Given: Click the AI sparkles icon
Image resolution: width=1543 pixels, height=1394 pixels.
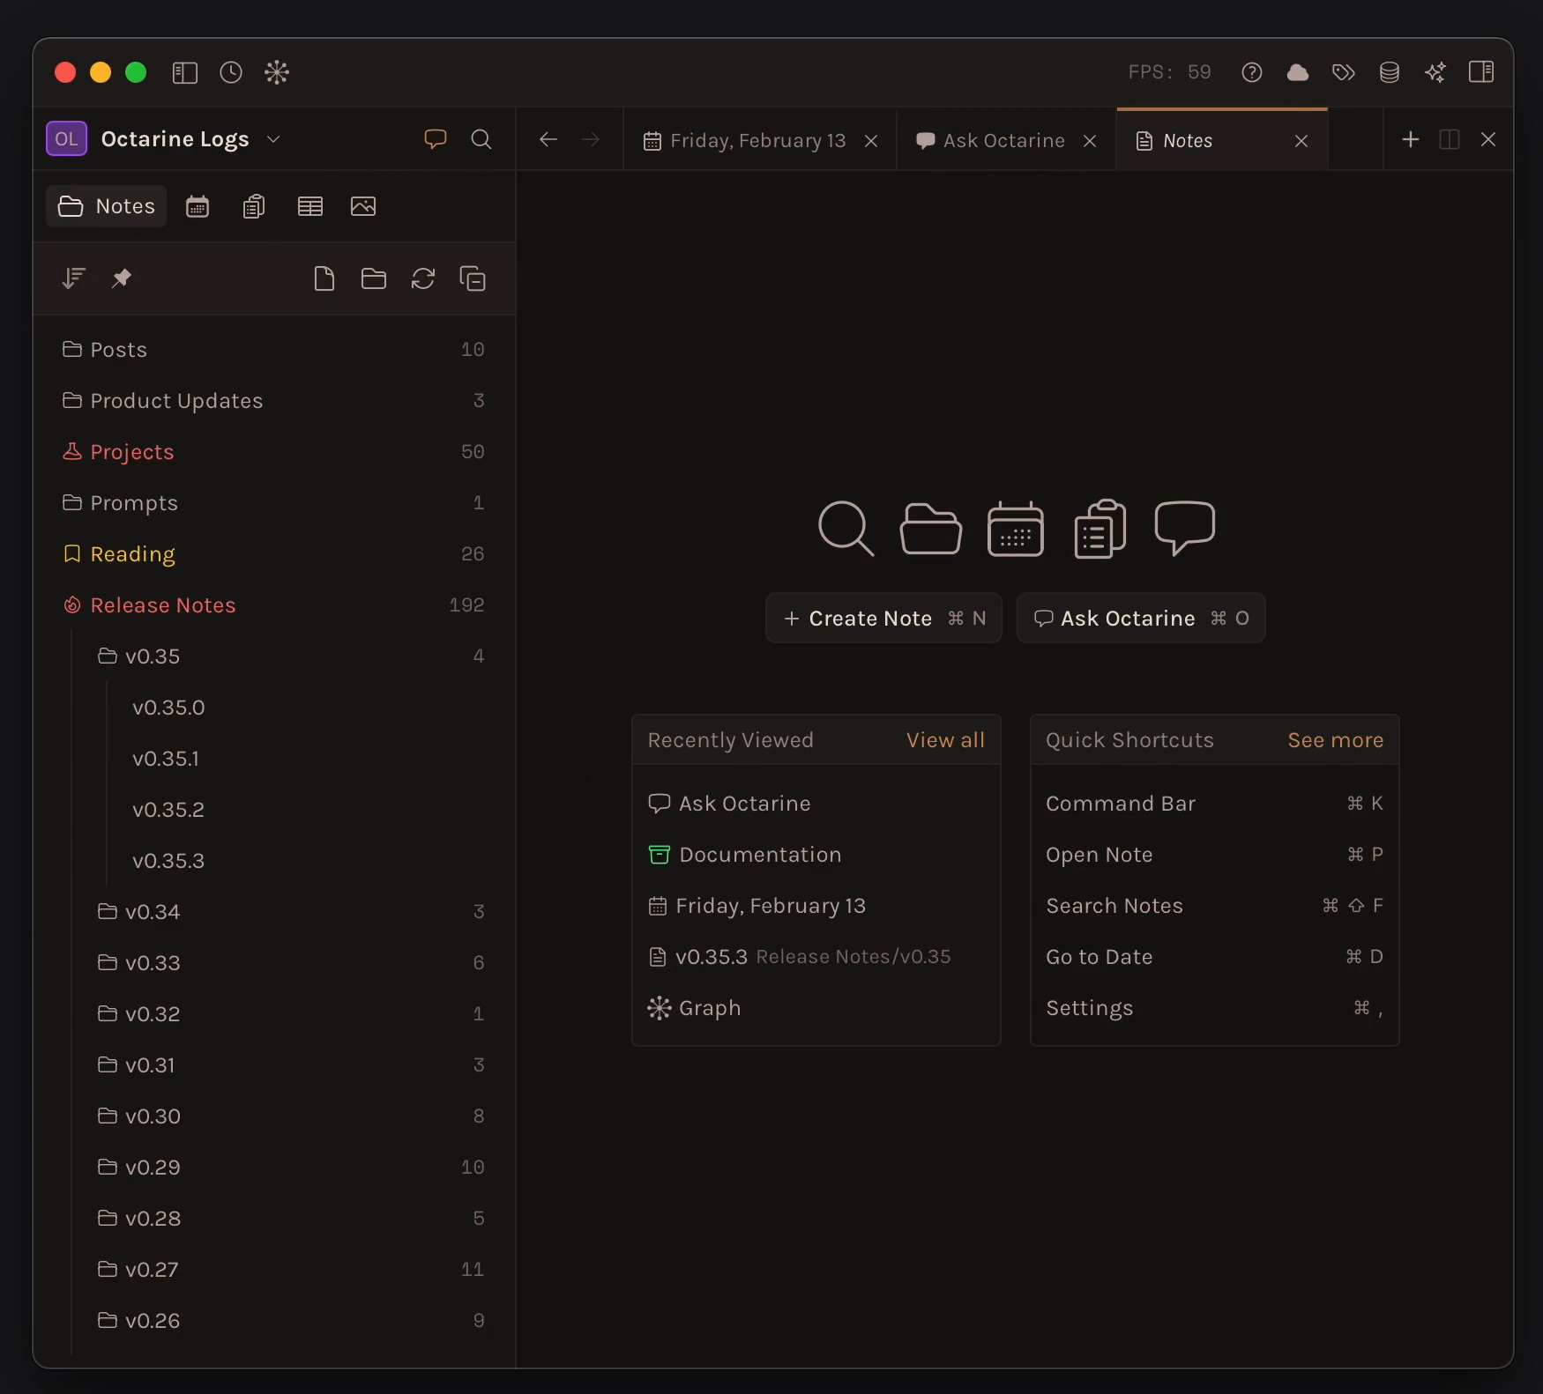Looking at the screenshot, I should point(1435,72).
